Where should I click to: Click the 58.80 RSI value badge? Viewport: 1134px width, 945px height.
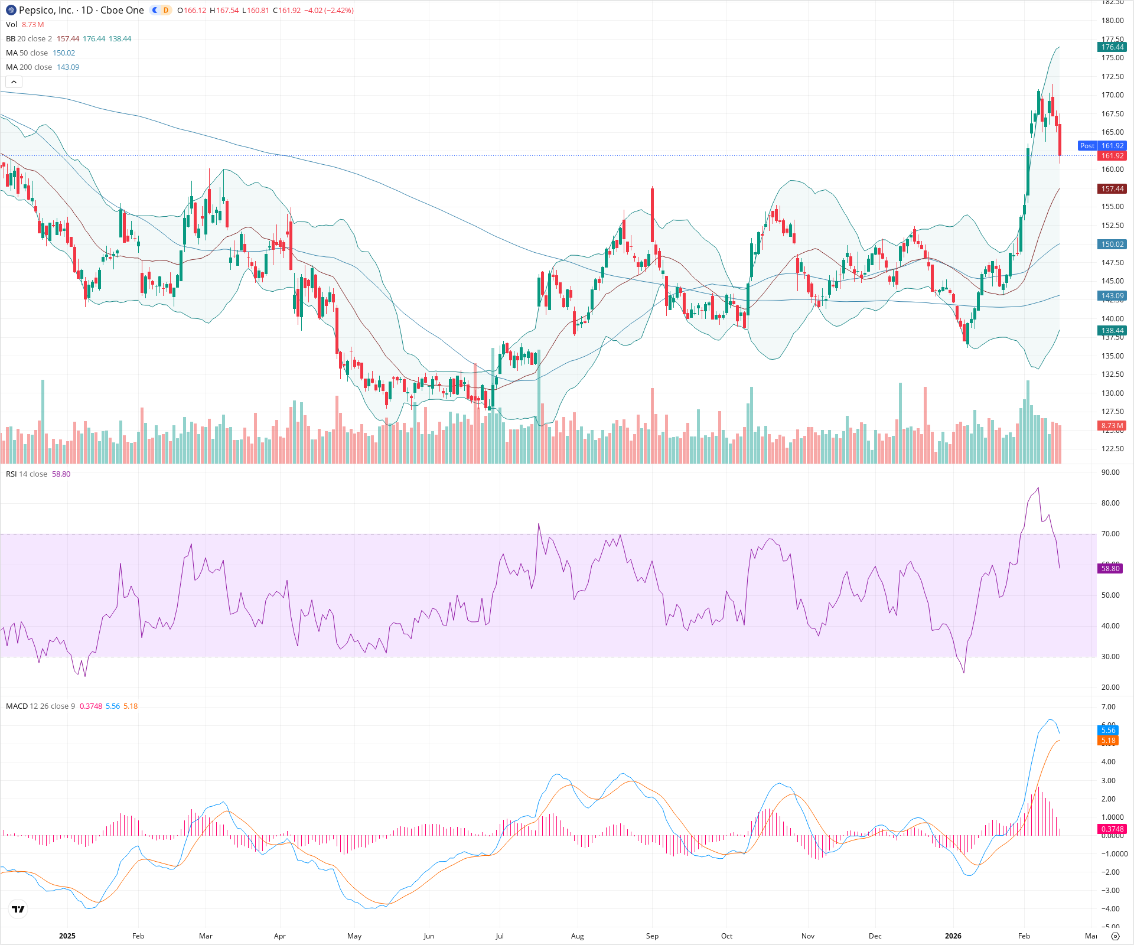click(x=1110, y=569)
